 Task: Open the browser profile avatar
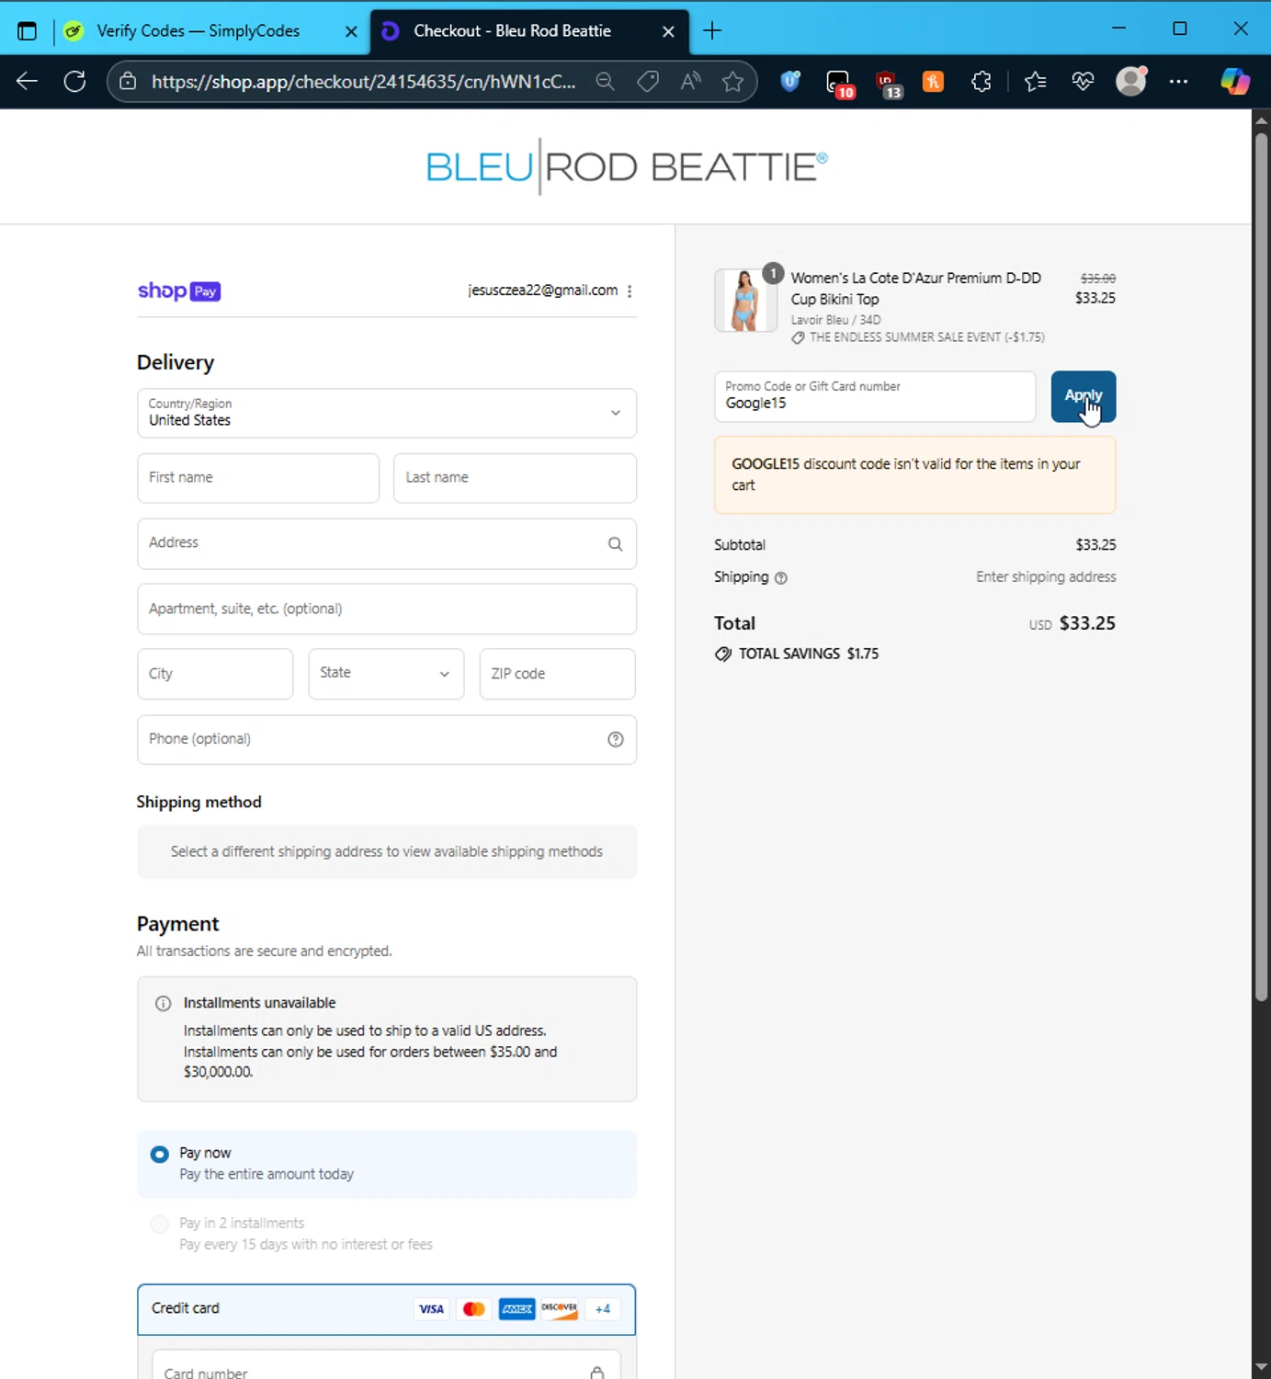pos(1131,81)
